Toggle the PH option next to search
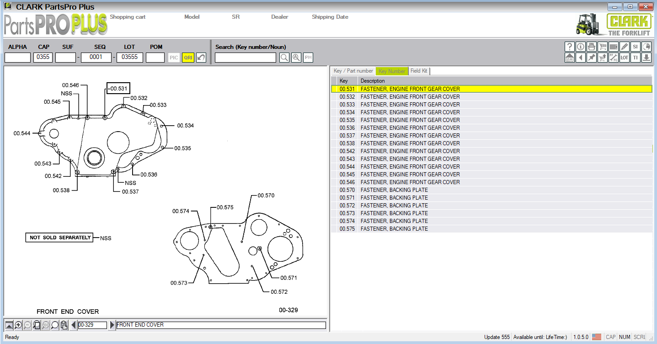This screenshot has width=657, height=344. tap(308, 58)
